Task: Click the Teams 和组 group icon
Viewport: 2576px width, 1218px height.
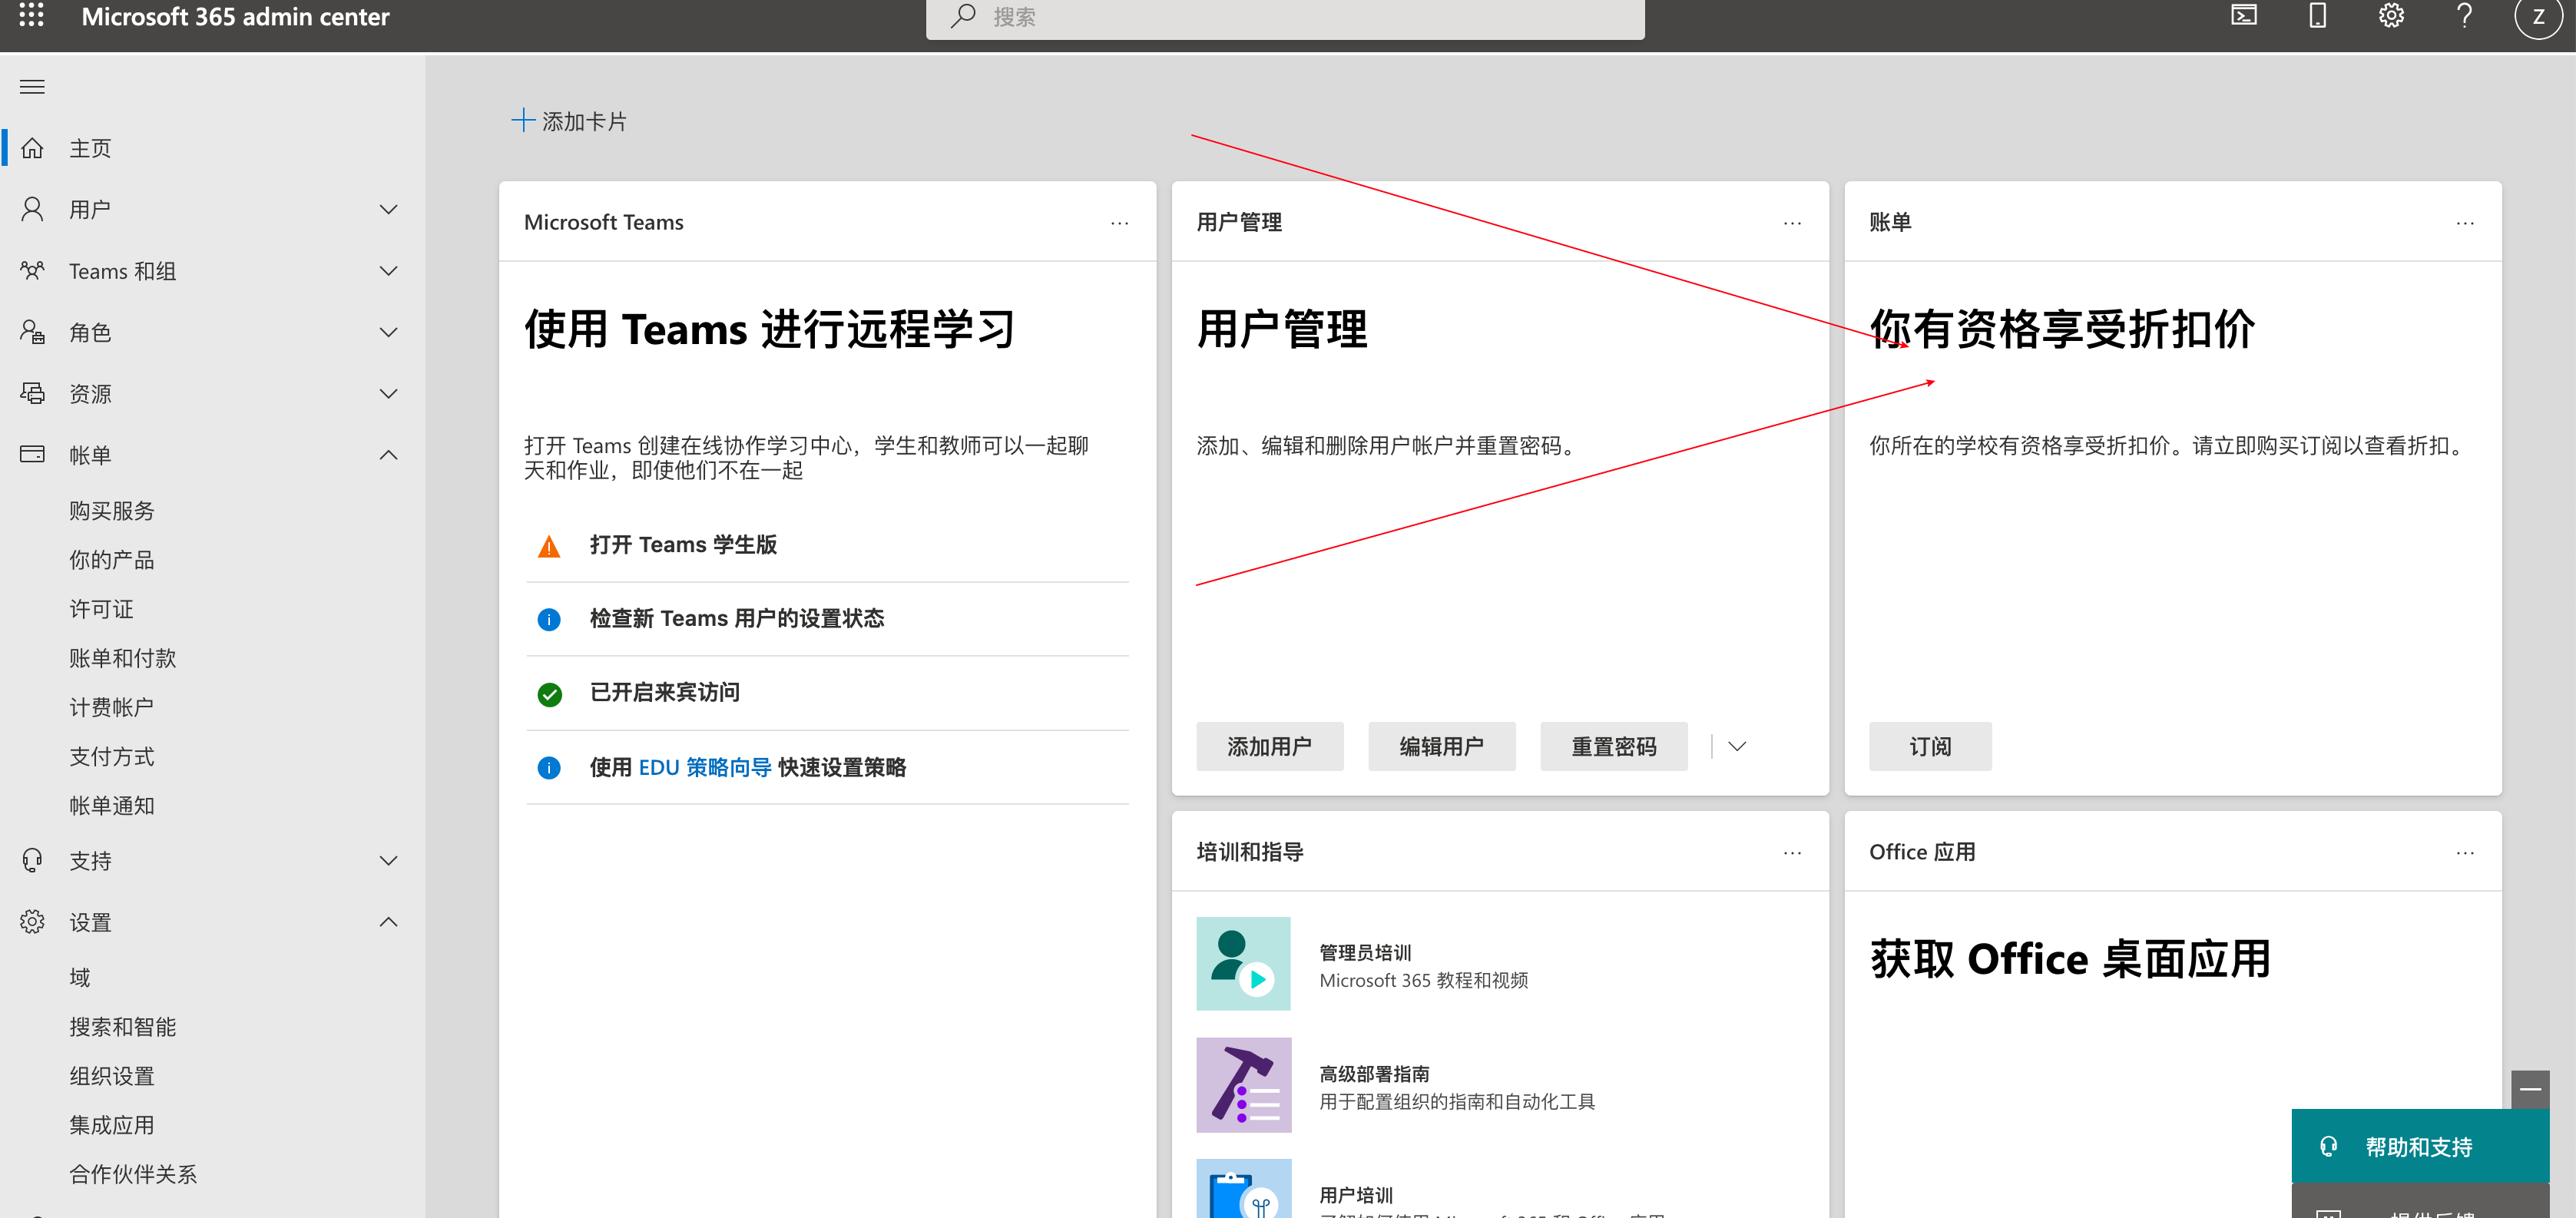Action: tap(32, 271)
